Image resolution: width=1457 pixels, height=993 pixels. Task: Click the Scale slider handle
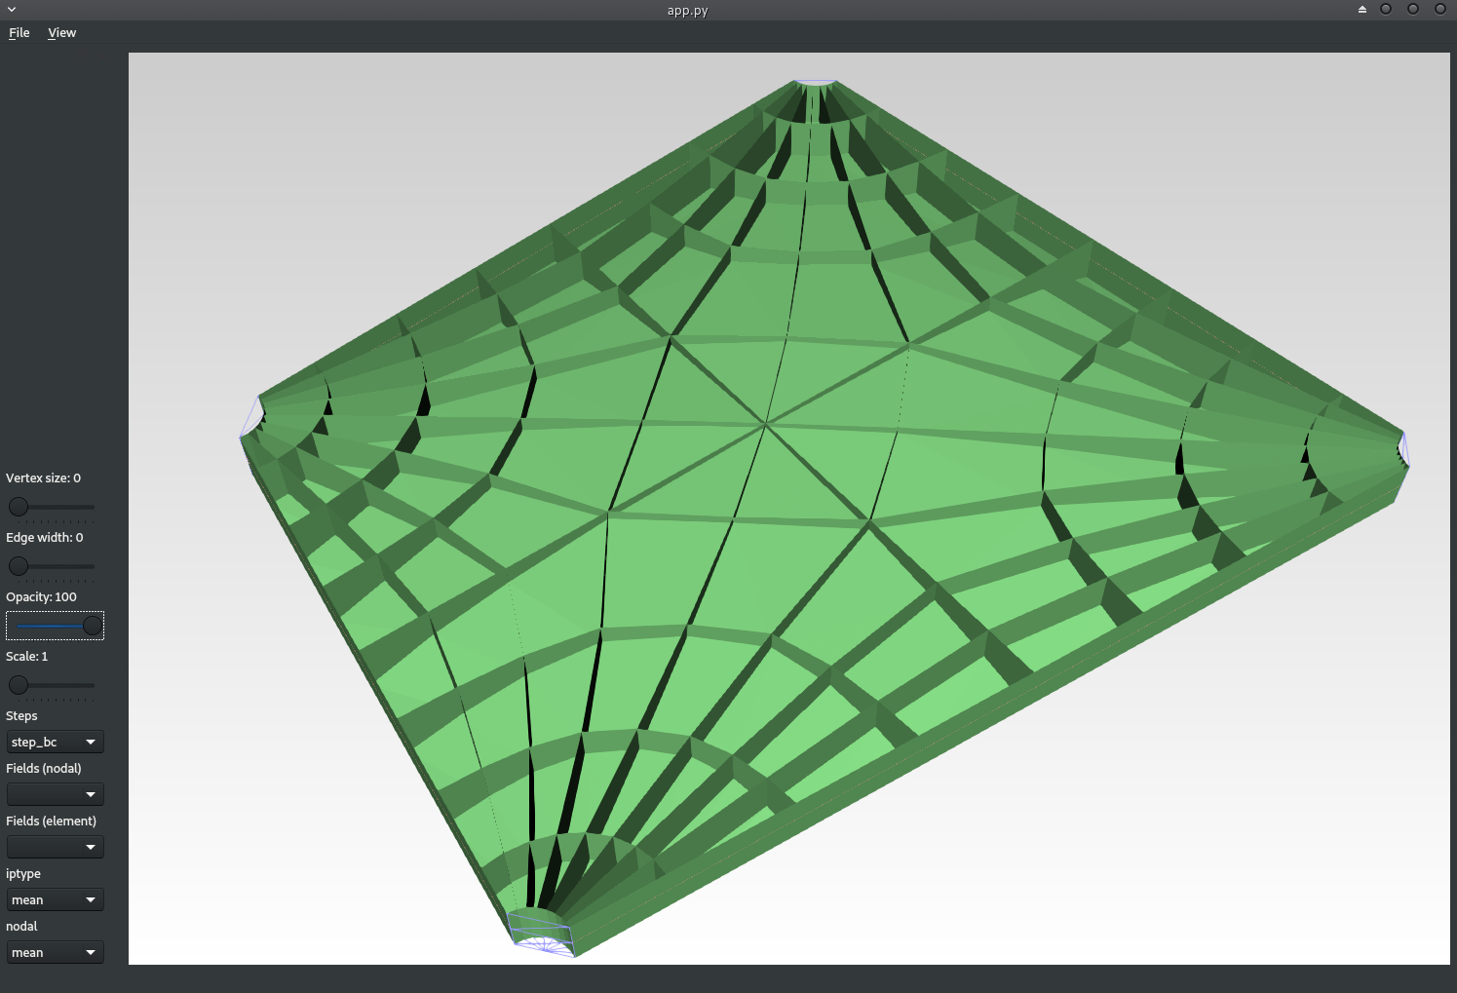tap(19, 685)
